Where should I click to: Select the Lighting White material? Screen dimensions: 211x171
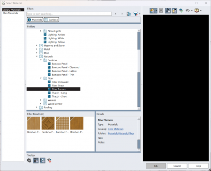click(56, 38)
